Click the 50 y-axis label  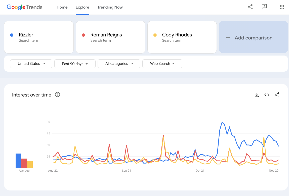pos(48,145)
